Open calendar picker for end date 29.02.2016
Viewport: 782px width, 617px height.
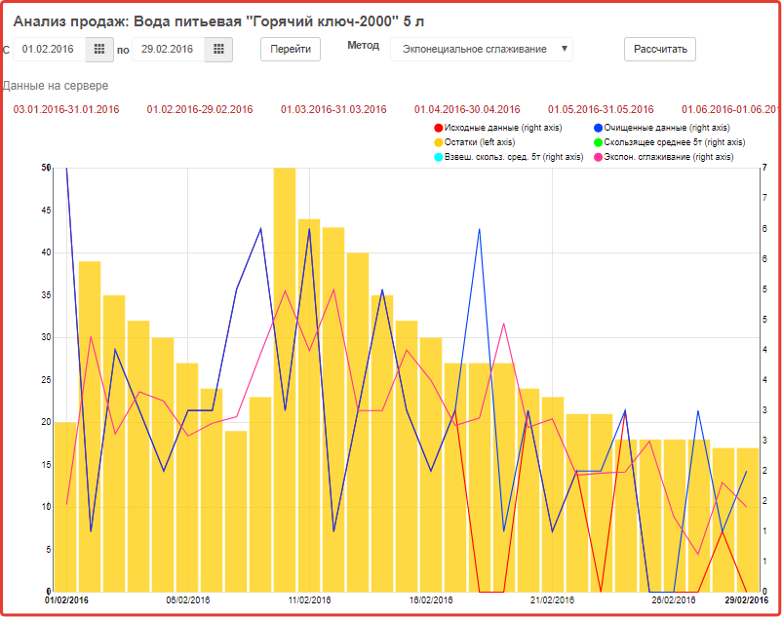coord(218,50)
